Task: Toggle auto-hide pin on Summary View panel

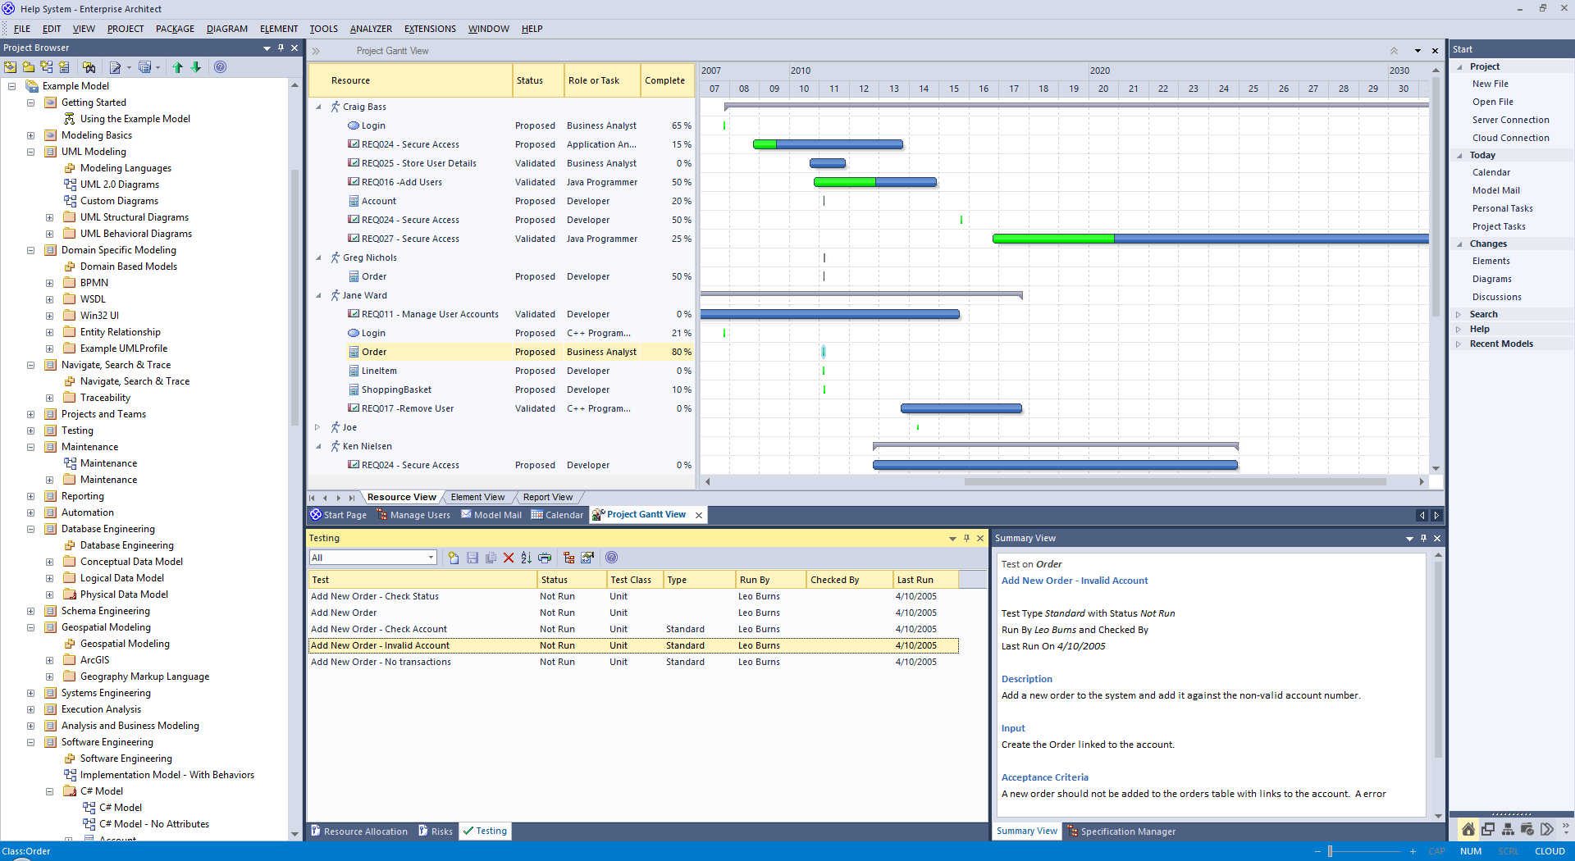Action: pyautogui.click(x=1423, y=538)
